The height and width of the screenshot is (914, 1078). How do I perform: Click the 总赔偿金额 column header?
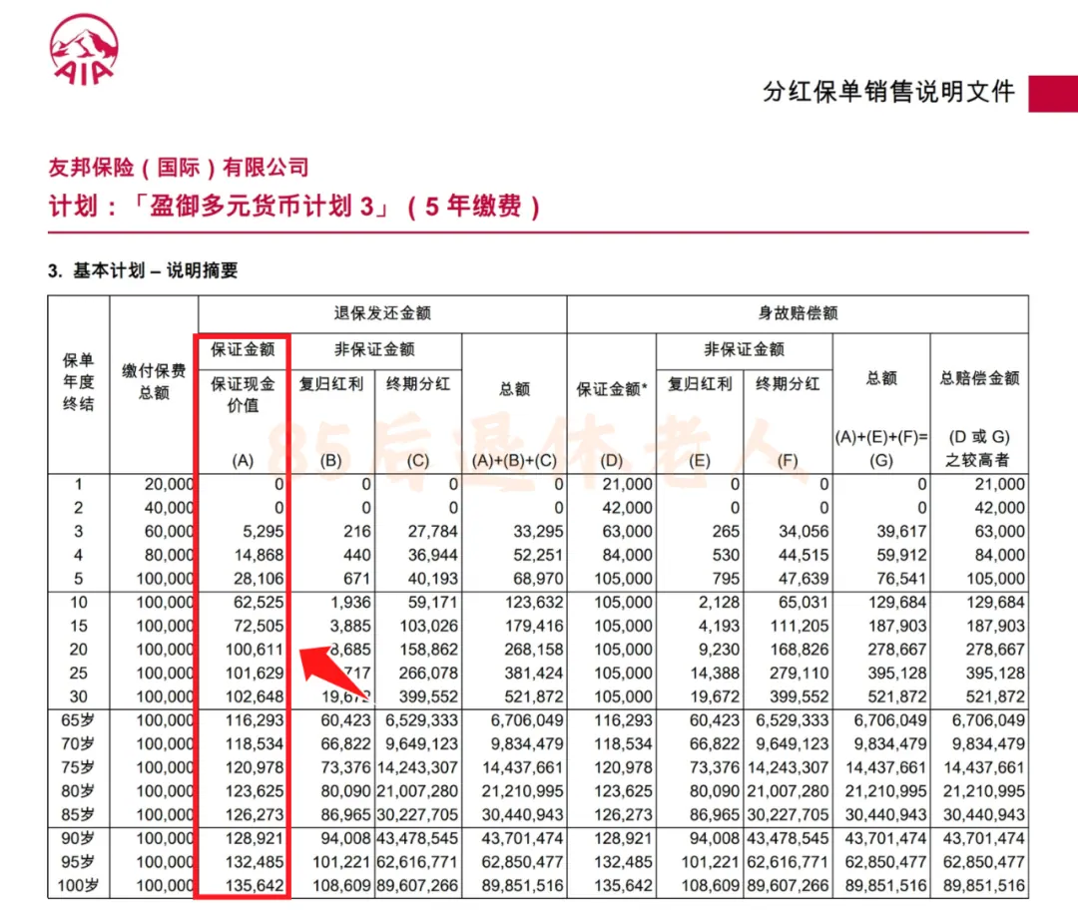979,378
